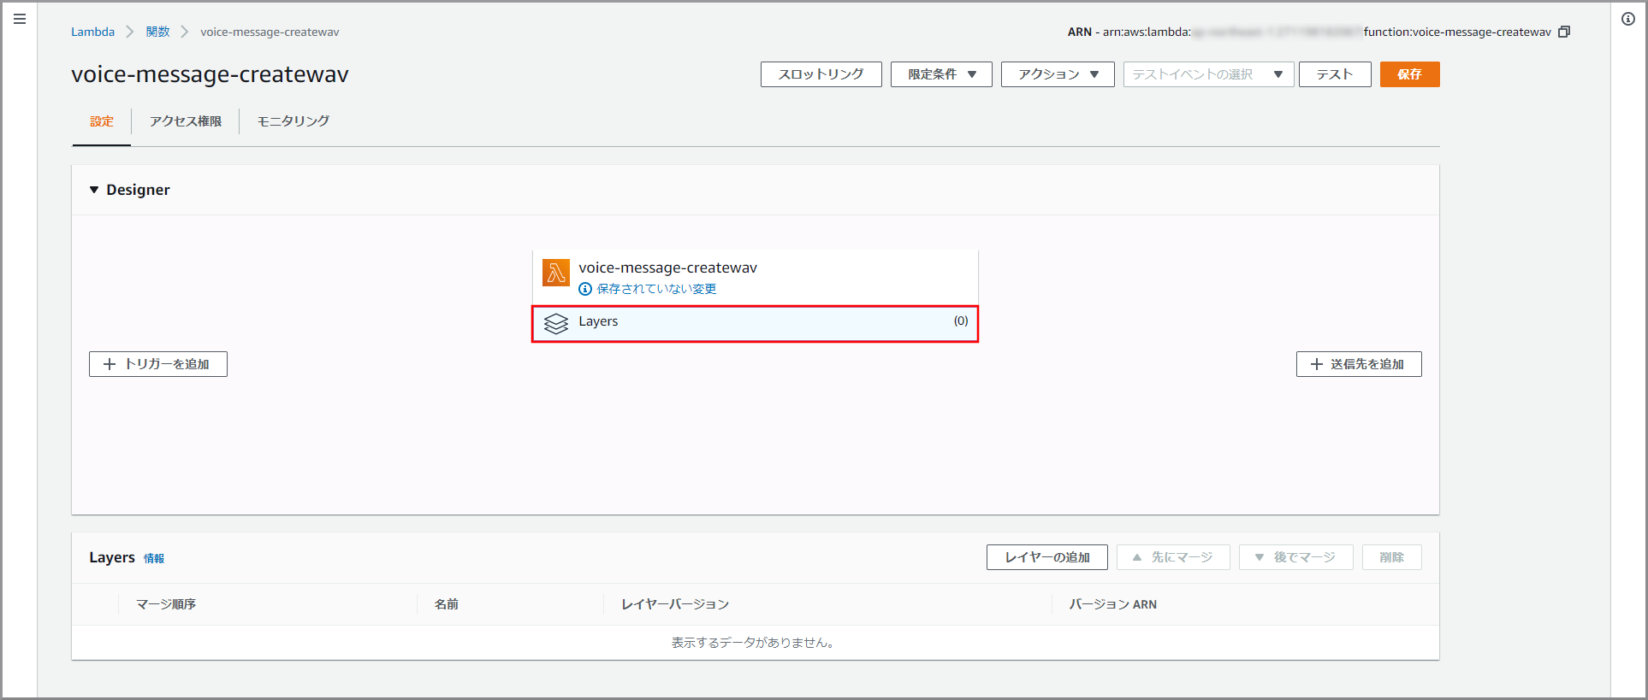
Task: Click the Layers stack icon in Designer
Action: click(x=556, y=323)
